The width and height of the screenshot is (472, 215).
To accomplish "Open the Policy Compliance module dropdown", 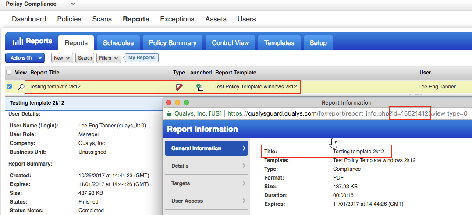I will (x=73, y=4).
